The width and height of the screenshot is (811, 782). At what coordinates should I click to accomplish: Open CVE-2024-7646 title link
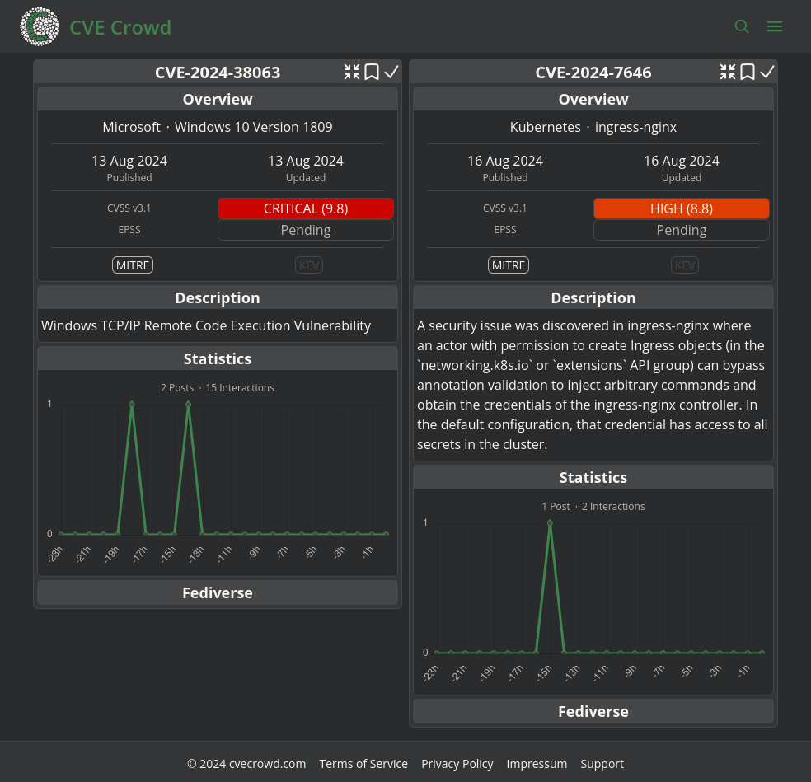click(x=593, y=73)
